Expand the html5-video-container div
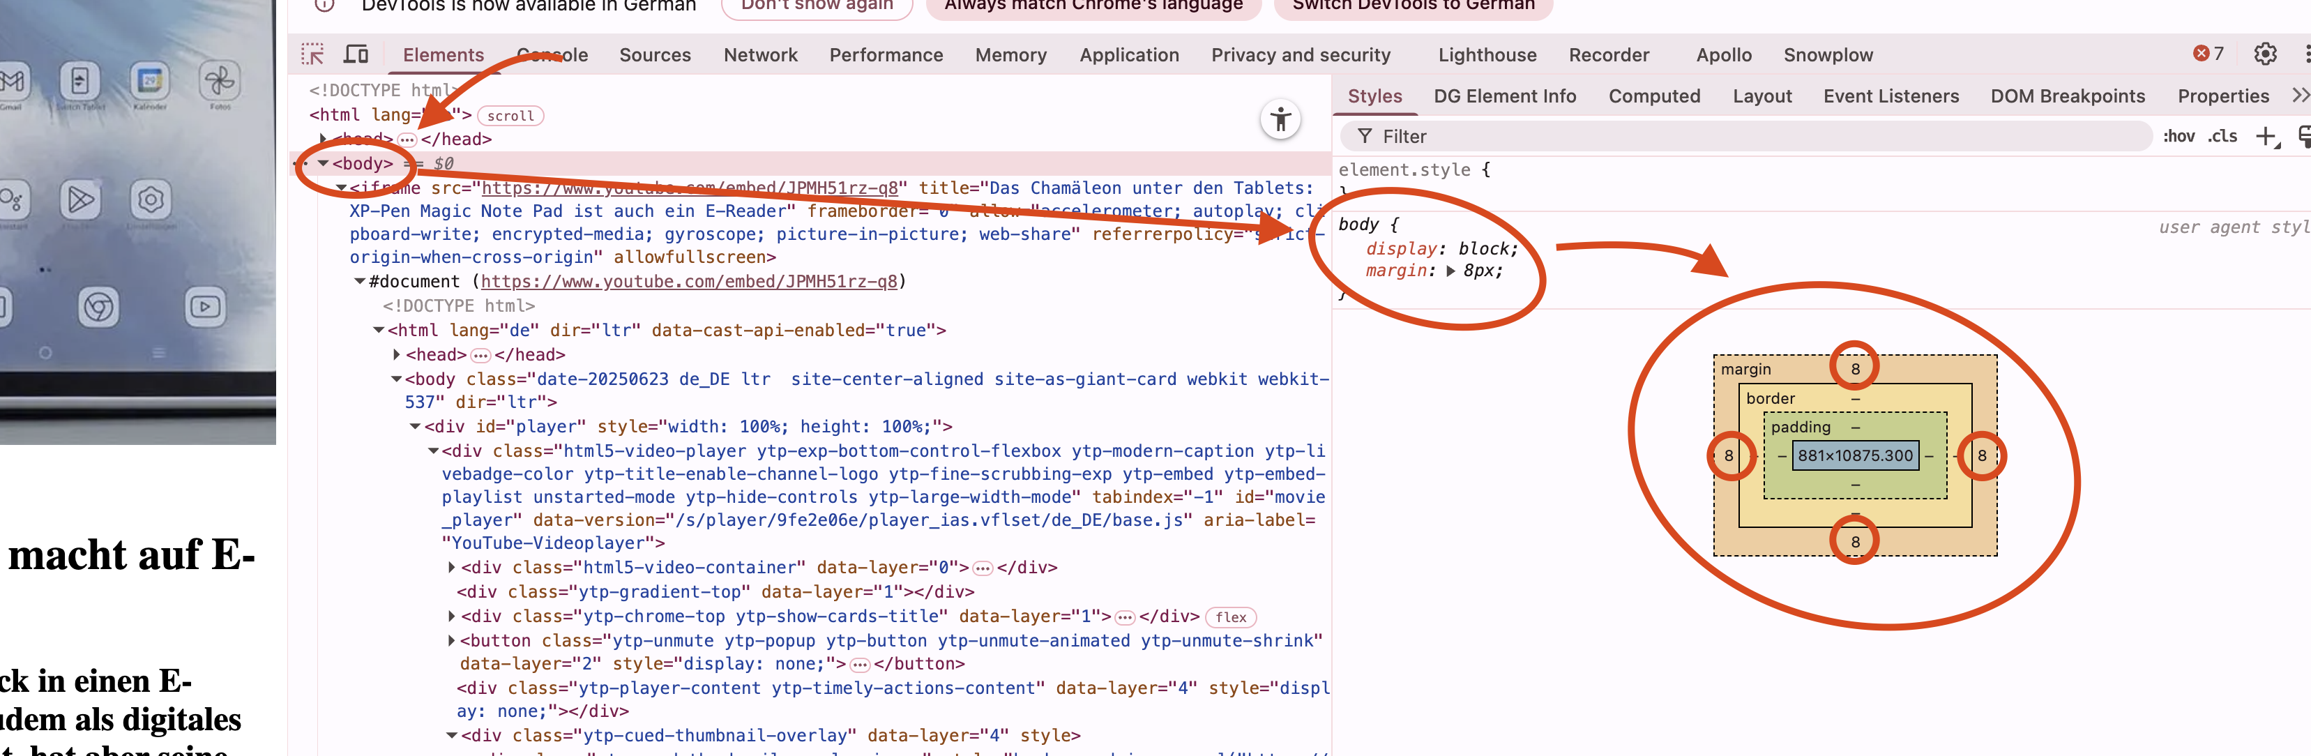Screen dimensions: 2311x756 pos(451,568)
